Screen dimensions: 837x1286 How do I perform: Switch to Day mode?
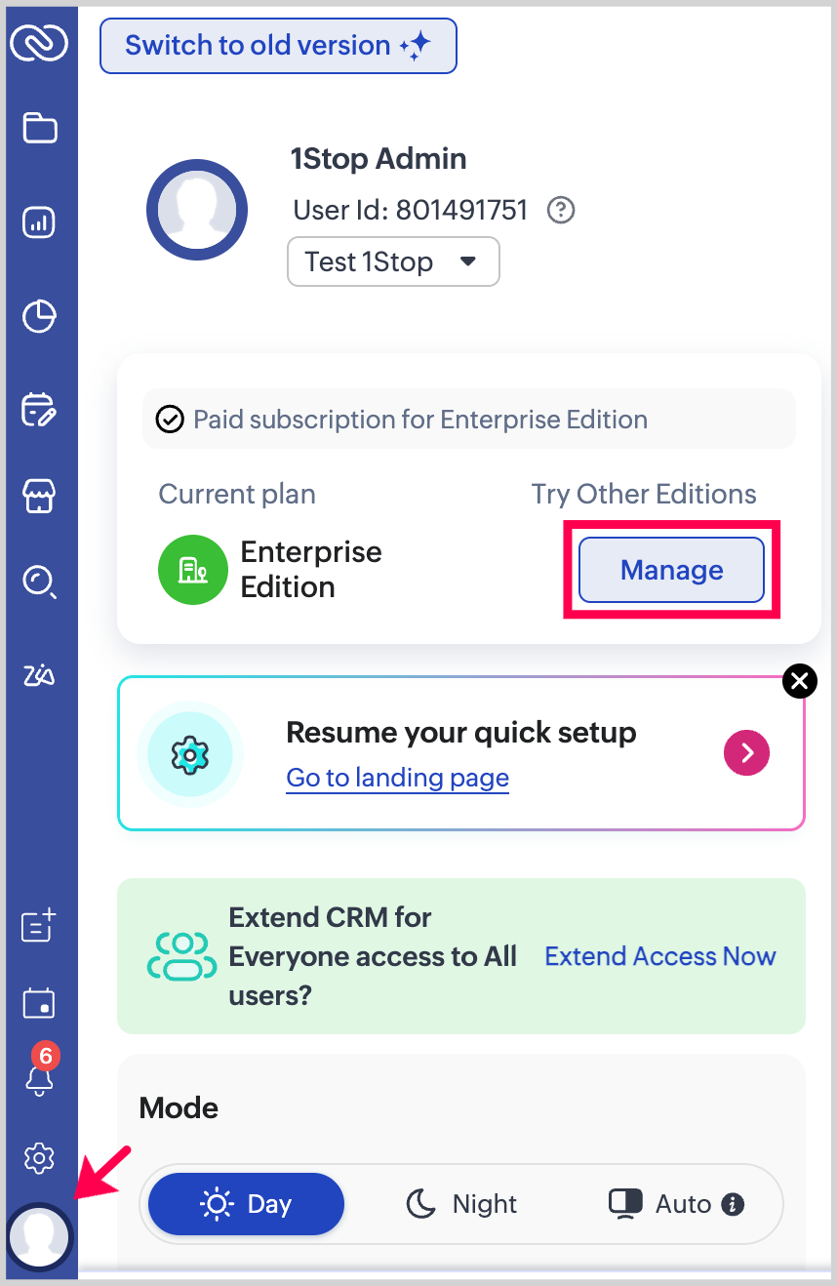(x=247, y=1204)
